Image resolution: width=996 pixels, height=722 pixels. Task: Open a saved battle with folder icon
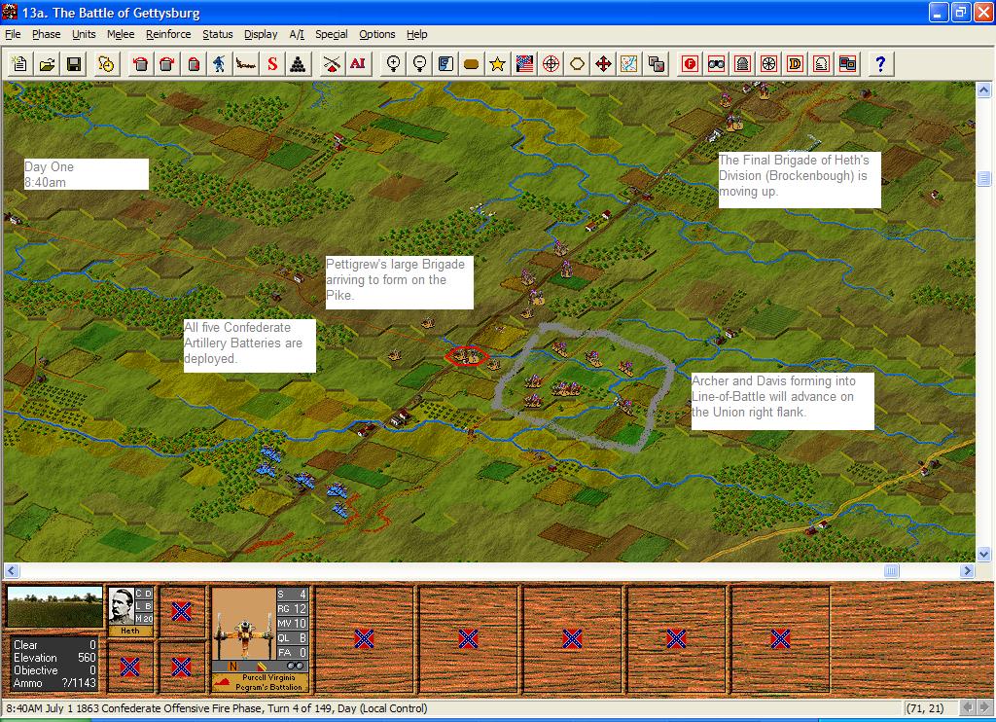(47, 63)
